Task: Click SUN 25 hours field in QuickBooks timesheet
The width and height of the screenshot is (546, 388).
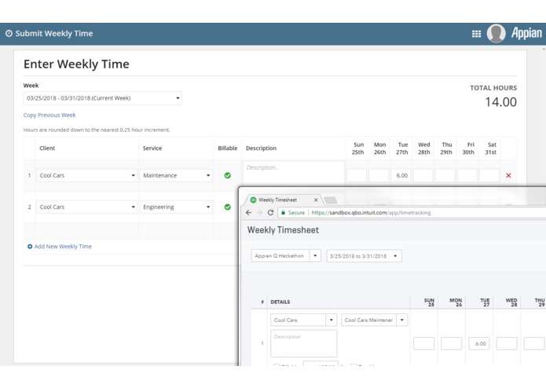Action: click(x=423, y=343)
